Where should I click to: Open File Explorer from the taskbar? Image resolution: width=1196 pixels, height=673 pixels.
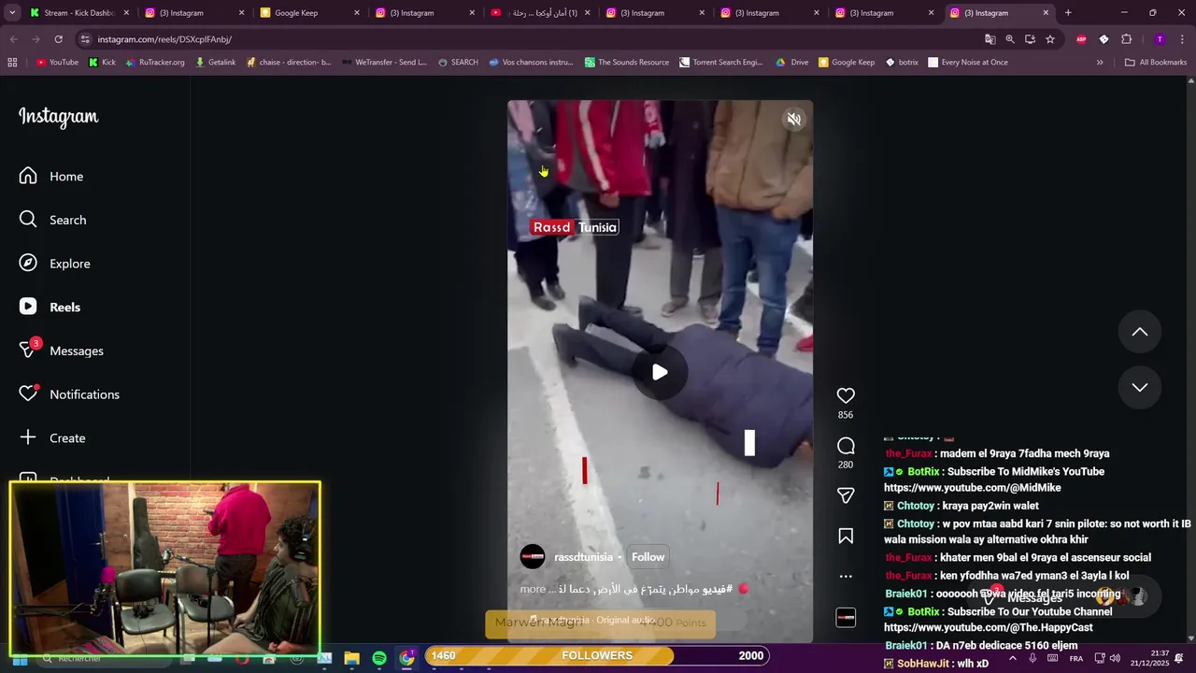(x=352, y=658)
